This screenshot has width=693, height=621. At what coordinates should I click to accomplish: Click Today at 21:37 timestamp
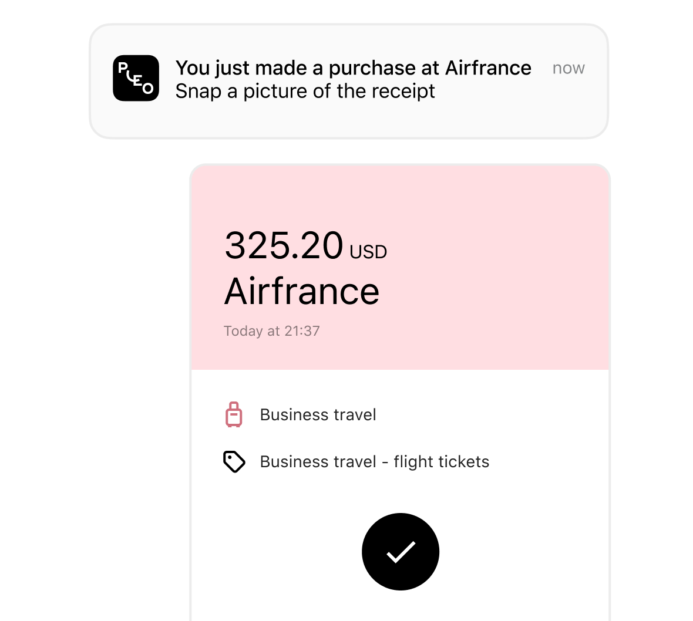pos(271,331)
